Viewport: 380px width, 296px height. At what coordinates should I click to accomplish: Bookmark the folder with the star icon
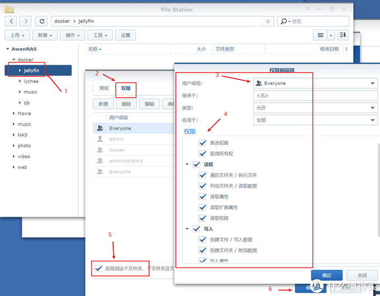[268, 21]
